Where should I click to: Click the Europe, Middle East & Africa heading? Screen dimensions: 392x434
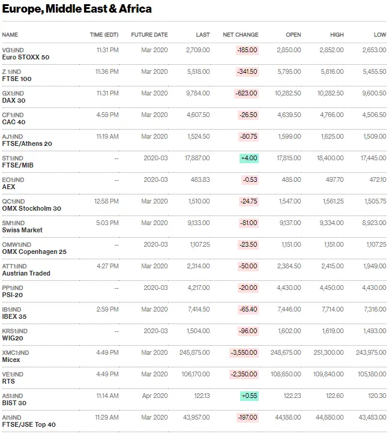[77, 9]
